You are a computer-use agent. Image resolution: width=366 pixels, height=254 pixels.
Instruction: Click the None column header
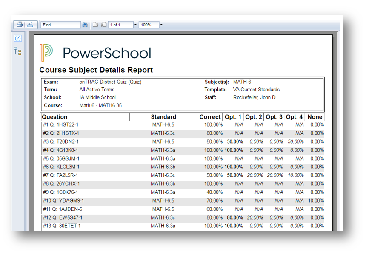coord(315,117)
